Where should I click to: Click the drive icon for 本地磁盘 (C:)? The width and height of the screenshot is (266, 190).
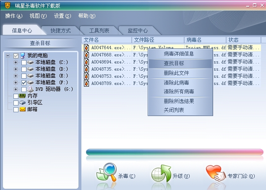pyautogui.click(x=30, y=62)
